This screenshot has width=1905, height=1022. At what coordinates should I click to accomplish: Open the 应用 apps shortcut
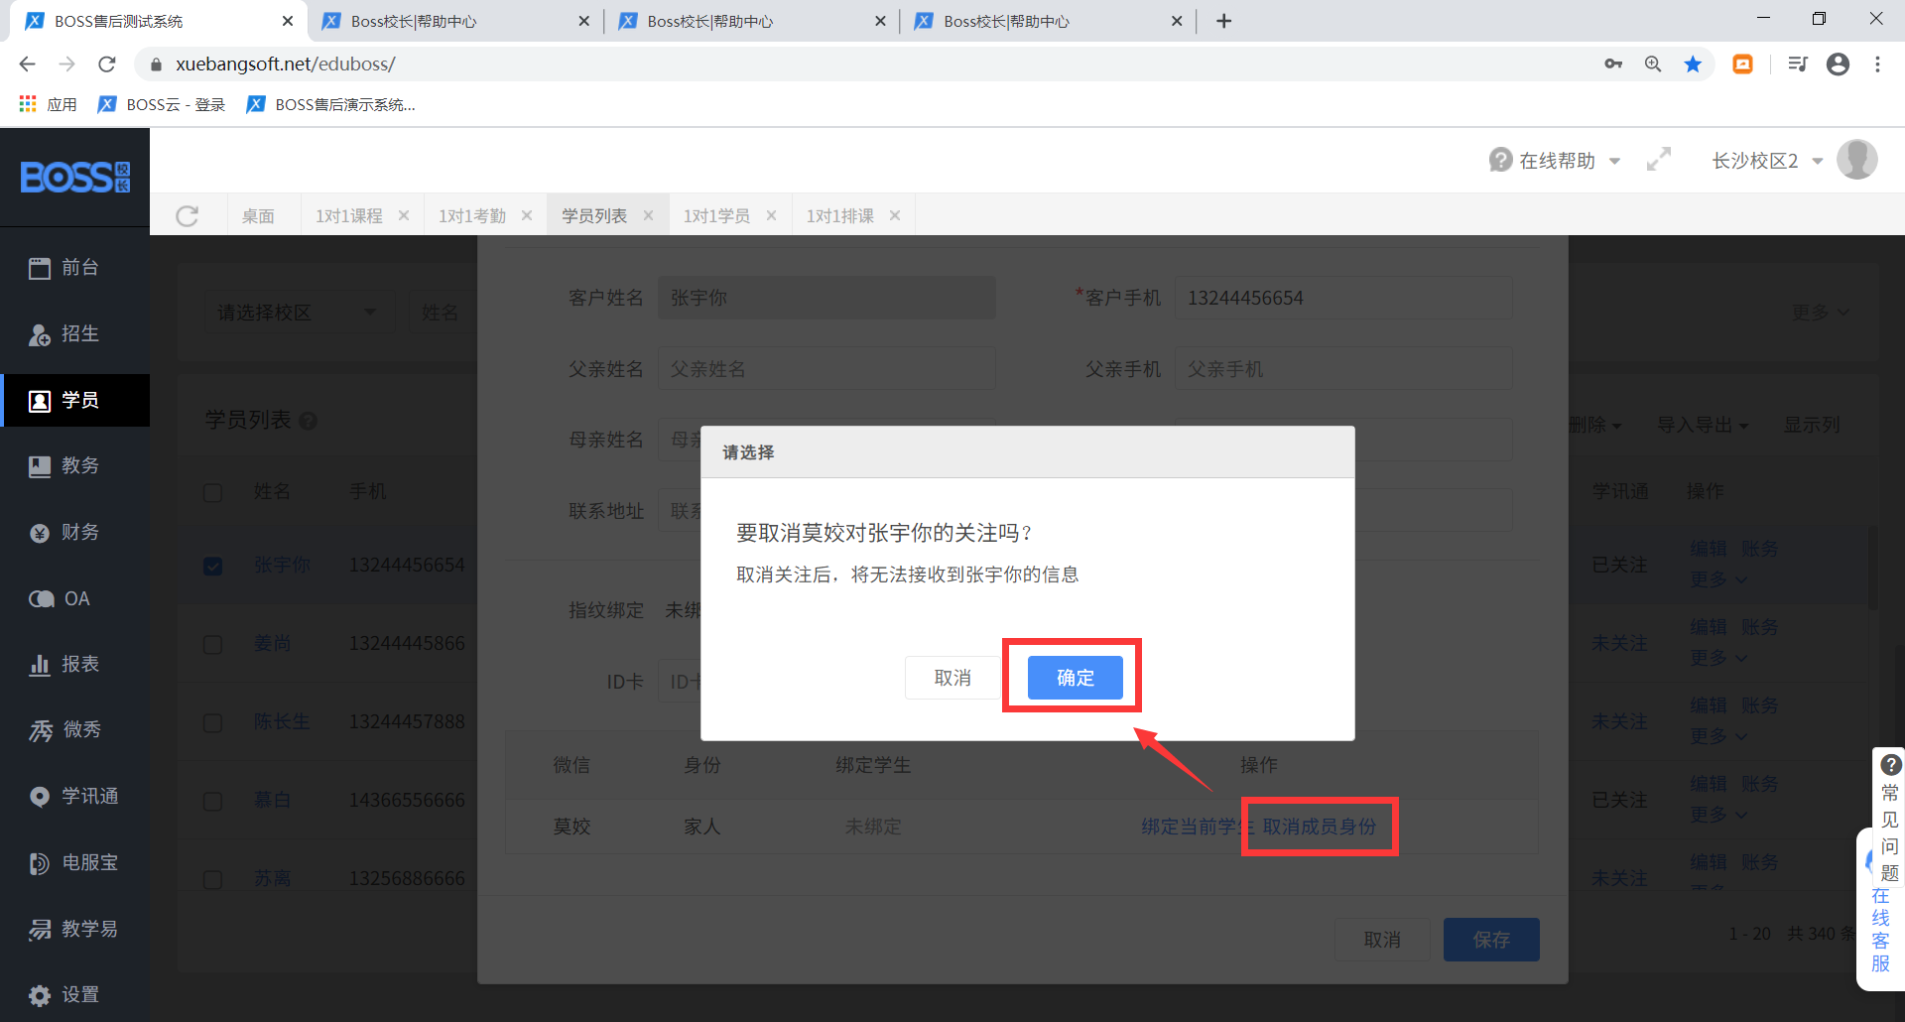(48, 104)
